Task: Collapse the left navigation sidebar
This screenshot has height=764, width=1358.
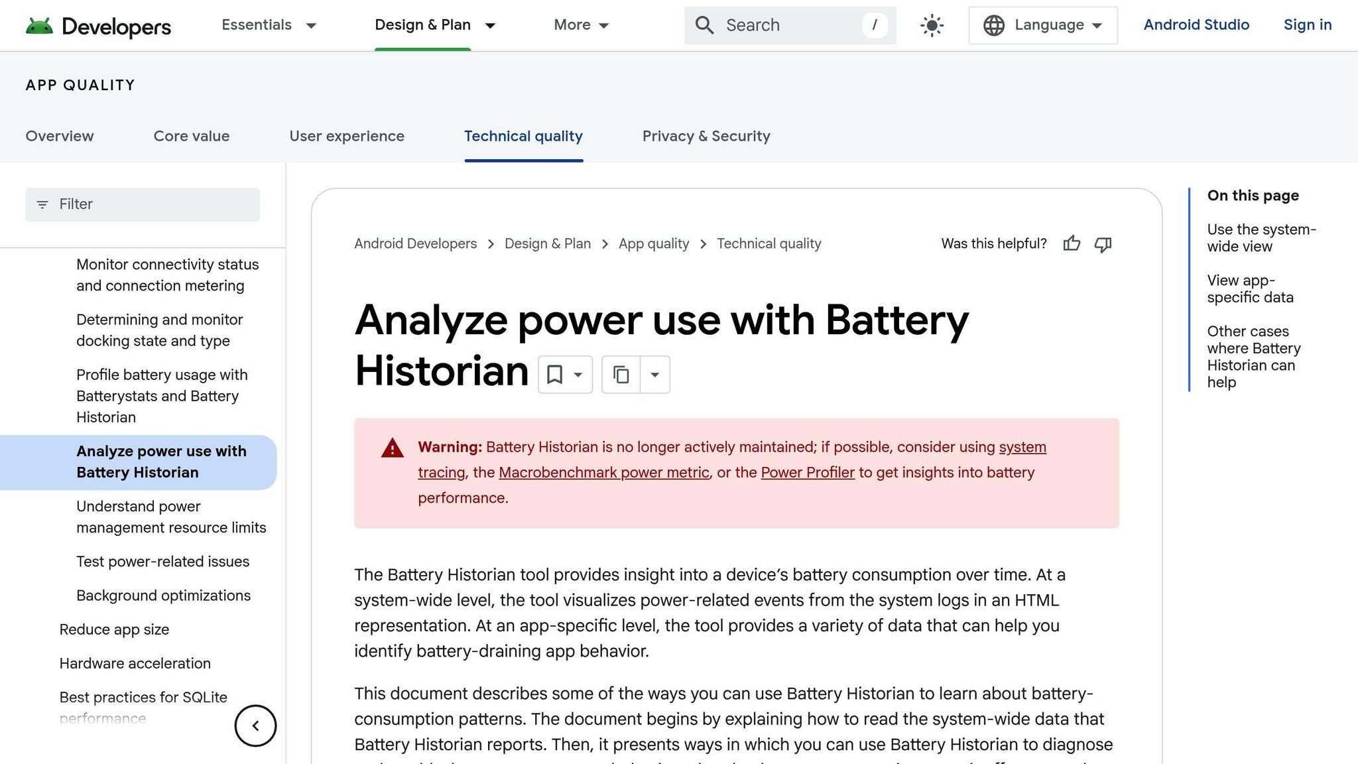Action: 255,726
